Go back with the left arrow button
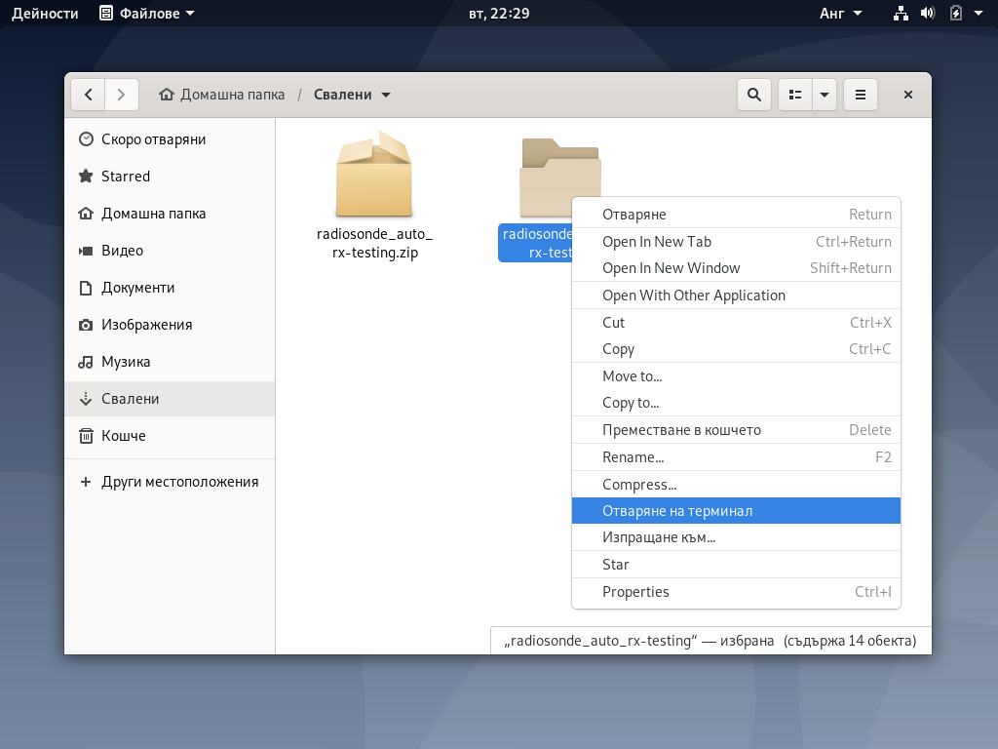Image resolution: width=998 pixels, height=749 pixels. point(88,95)
